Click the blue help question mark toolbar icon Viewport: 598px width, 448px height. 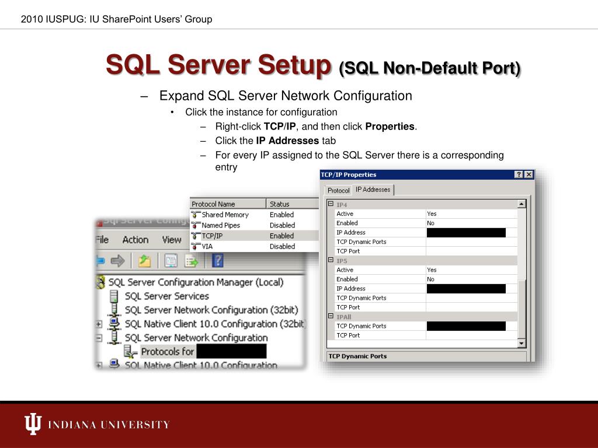(x=217, y=261)
